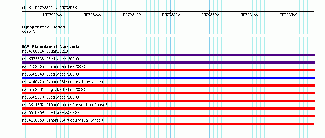Image resolution: width=325 pixels, height=138 pixels.
Task: Click the chr6:155792822..155793566 region label
Action: point(49,8)
